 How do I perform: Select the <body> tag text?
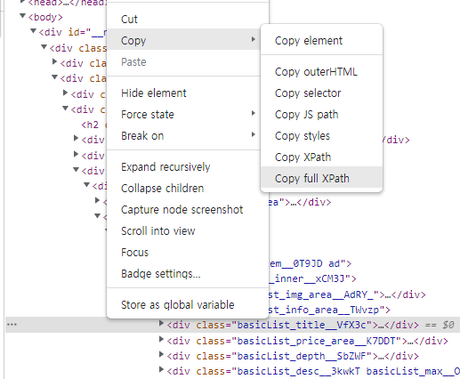(45, 17)
